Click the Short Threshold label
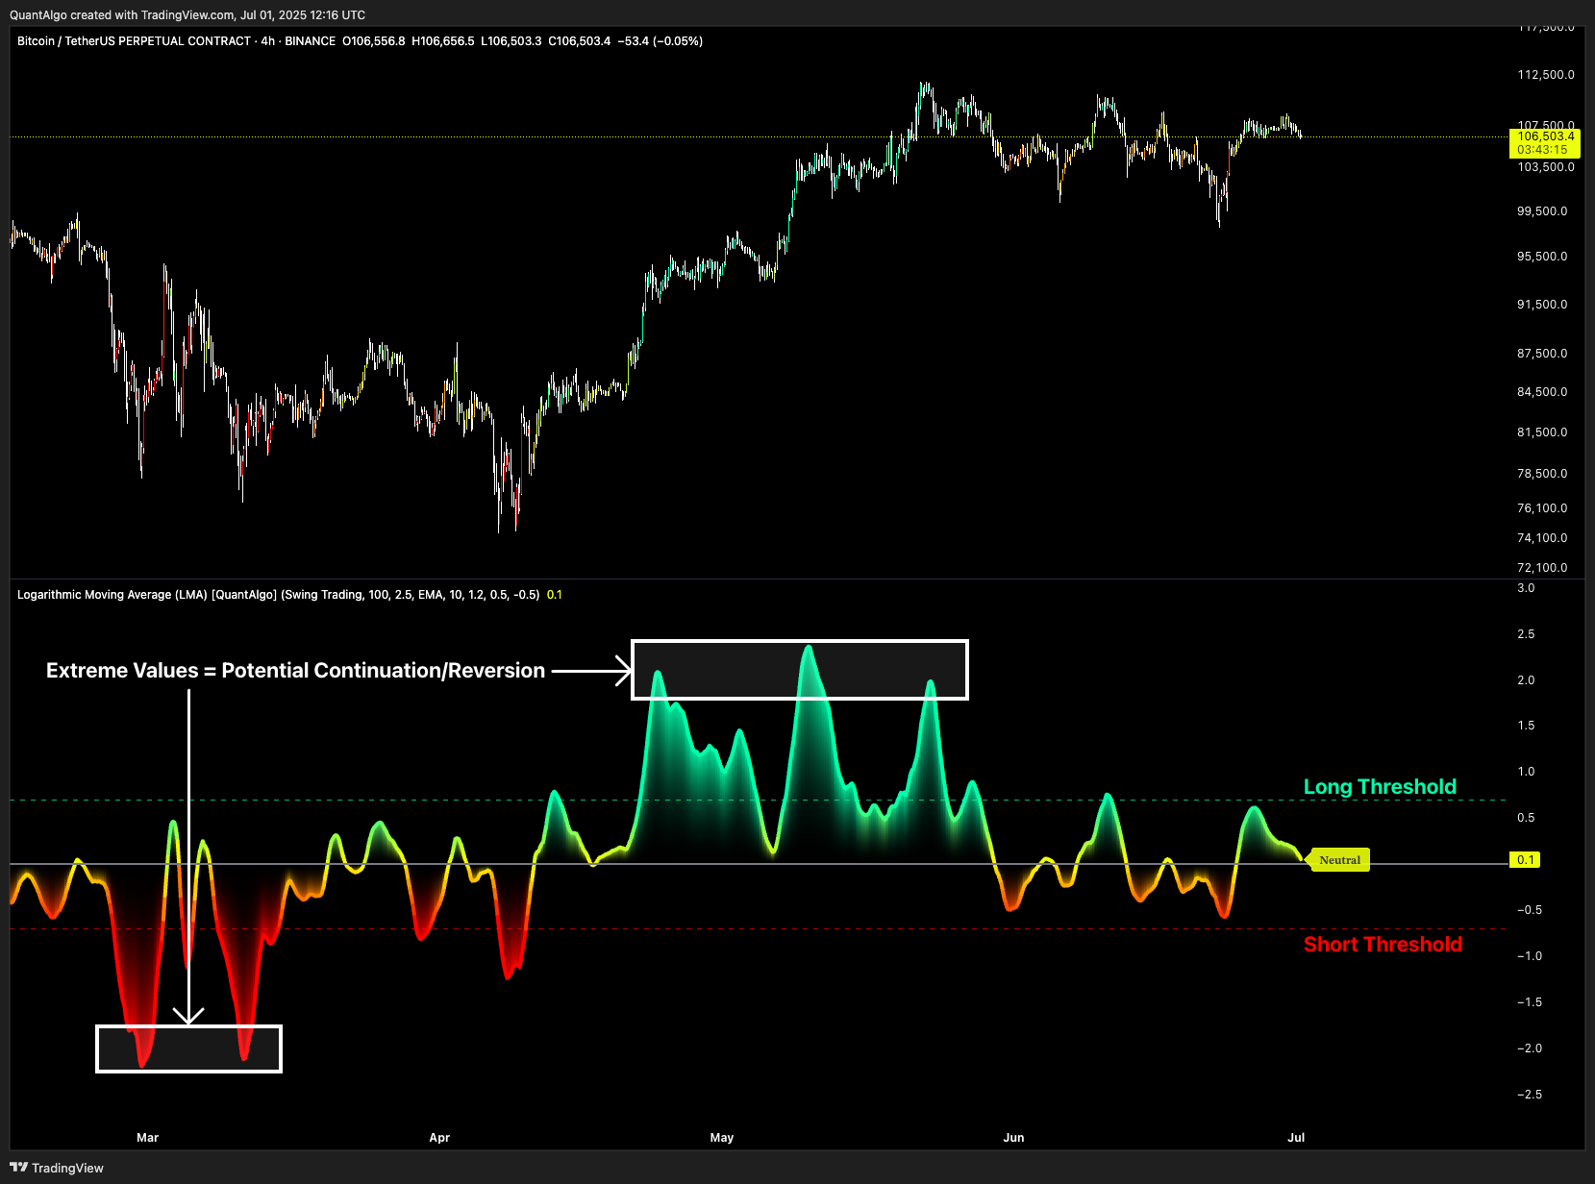 [x=1383, y=945]
